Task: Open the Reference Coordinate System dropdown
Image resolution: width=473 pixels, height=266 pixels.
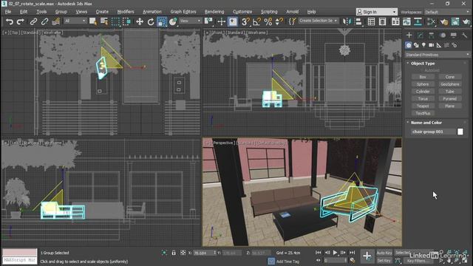Action: click(x=191, y=21)
